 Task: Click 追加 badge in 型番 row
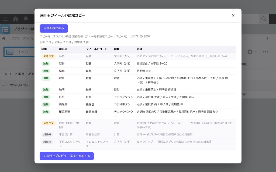pyautogui.click(x=46, y=64)
